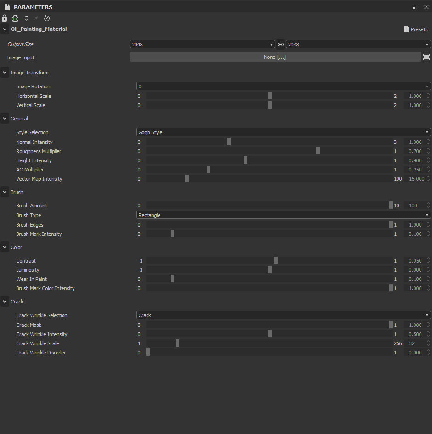Undock the Parameters panel with float icon
The image size is (432, 434).
point(415,7)
